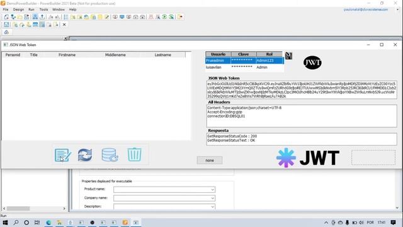Click the left panel horizontal scrollbar thumb
The image size is (403, 227).
pyautogui.click(x=18, y=209)
